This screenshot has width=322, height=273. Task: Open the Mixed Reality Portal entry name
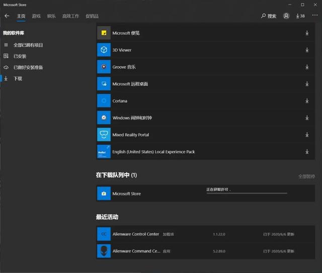pos(131,135)
